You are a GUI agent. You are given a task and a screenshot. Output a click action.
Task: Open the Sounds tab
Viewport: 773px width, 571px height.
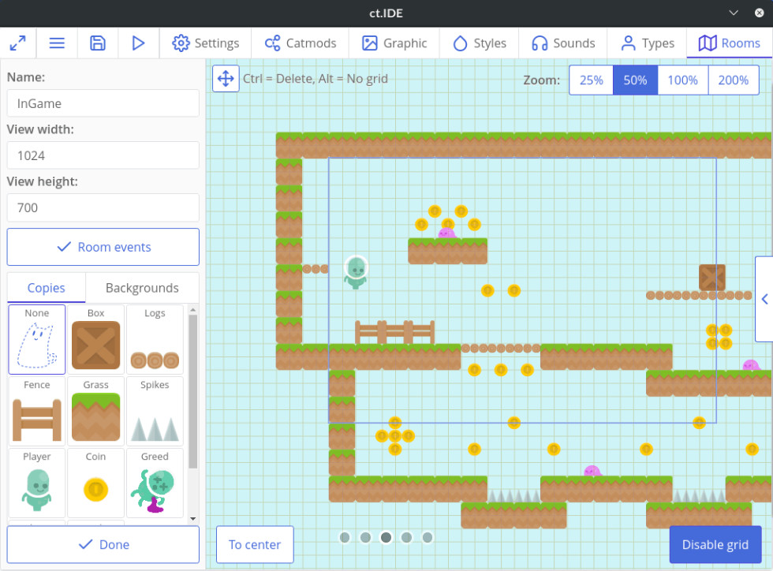[563, 43]
